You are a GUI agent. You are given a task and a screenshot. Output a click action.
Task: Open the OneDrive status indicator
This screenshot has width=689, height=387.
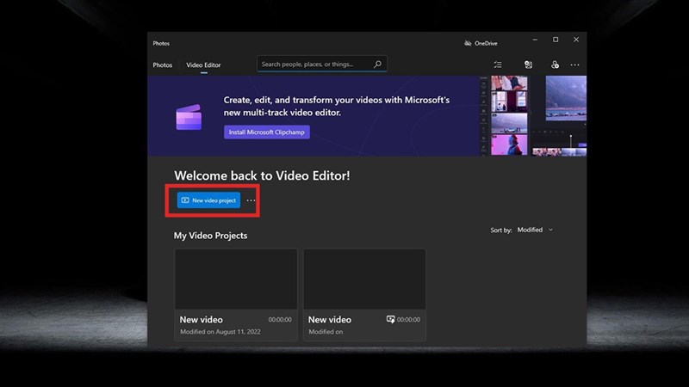coord(481,43)
